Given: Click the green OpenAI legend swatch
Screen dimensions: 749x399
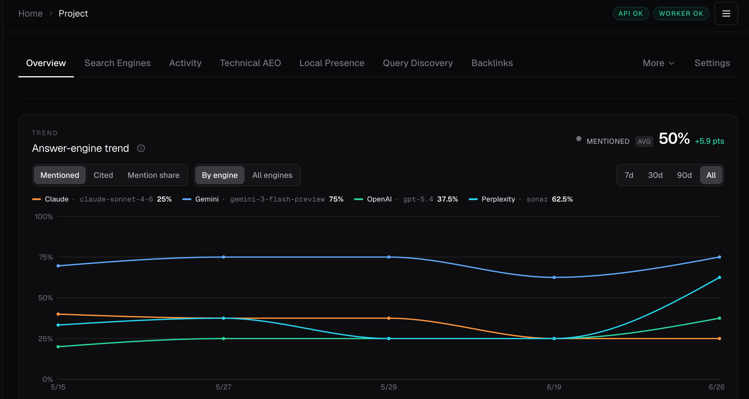Looking at the screenshot, I should pyautogui.click(x=358, y=199).
